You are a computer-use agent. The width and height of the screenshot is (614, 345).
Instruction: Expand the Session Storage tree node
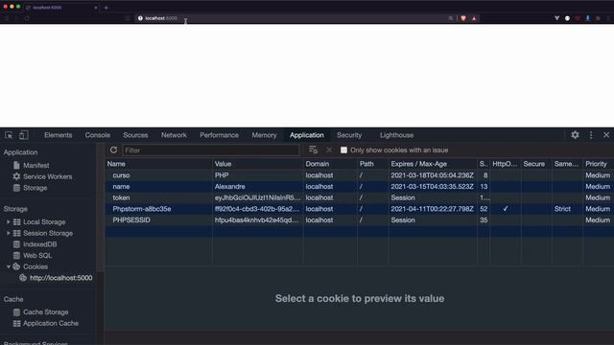point(9,233)
